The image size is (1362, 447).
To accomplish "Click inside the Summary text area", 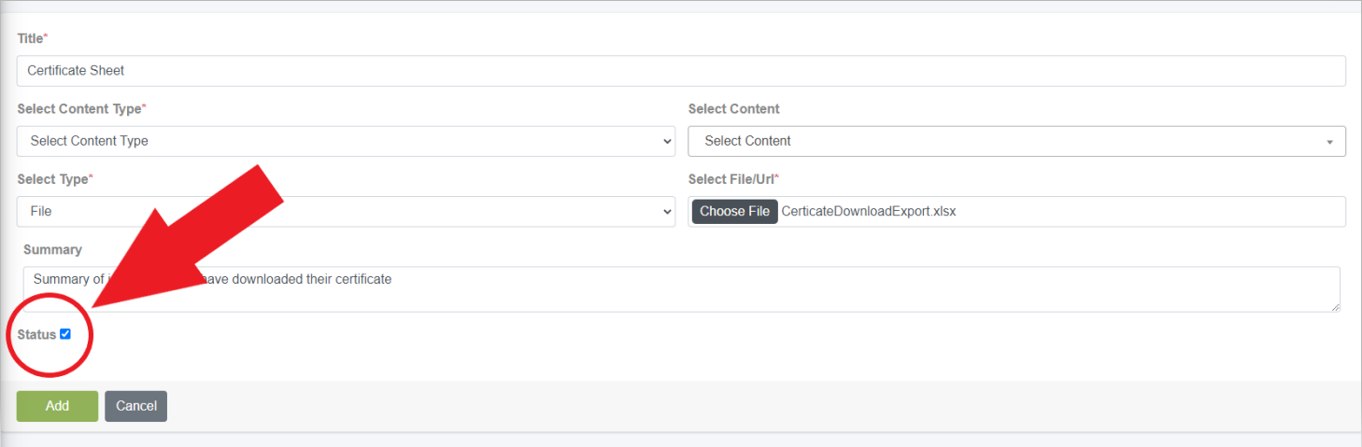I will point(681,289).
